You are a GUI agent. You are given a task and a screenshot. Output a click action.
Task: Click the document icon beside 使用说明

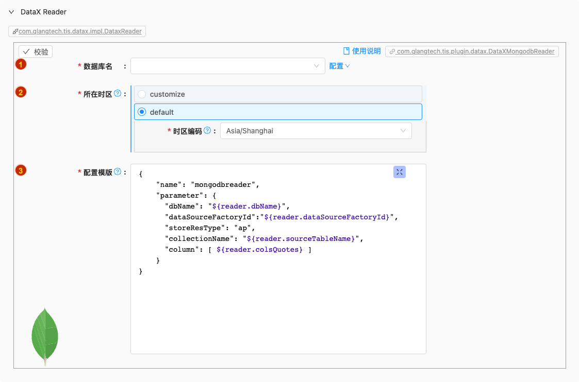pyautogui.click(x=346, y=51)
